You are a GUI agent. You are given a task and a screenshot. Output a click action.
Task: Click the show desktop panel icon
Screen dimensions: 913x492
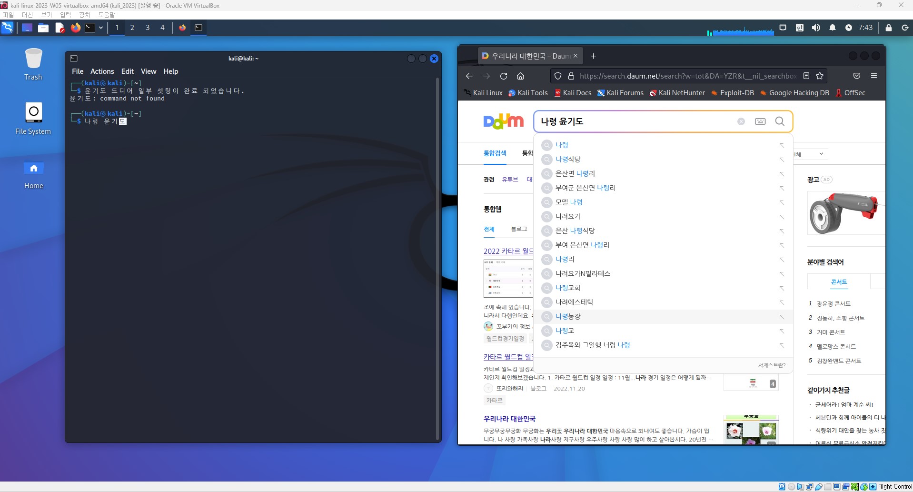click(27, 28)
